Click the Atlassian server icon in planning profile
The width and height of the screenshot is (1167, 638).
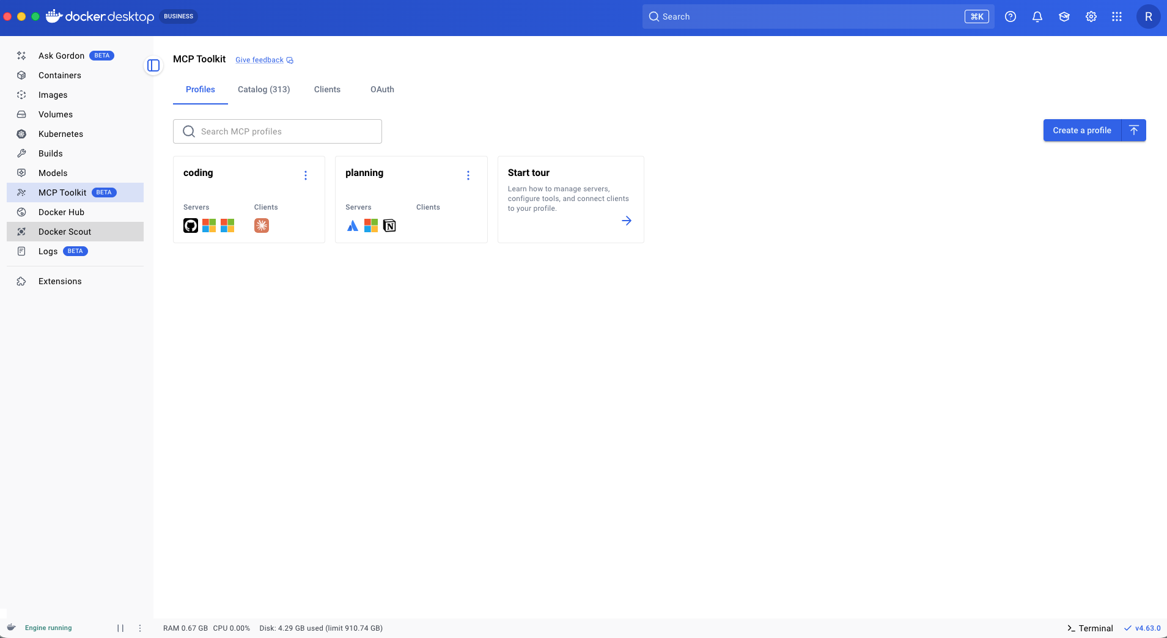click(x=353, y=226)
